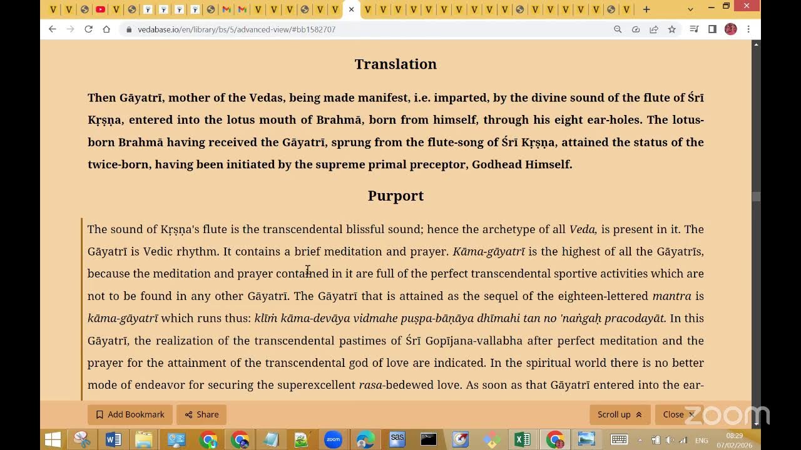Go back to the previous page

(53, 29)
